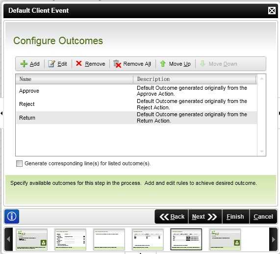Click the greyed Move Down arrow icon
The image size is (280, 254).
pos(203,64)
